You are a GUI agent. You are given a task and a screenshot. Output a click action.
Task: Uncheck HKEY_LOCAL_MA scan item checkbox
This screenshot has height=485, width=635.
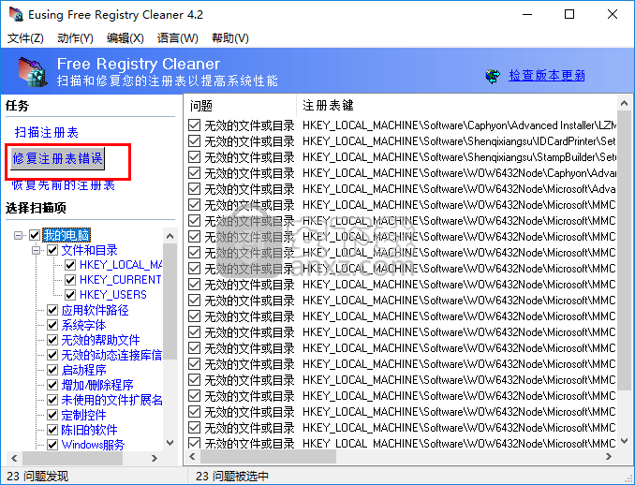pos(70,265)
